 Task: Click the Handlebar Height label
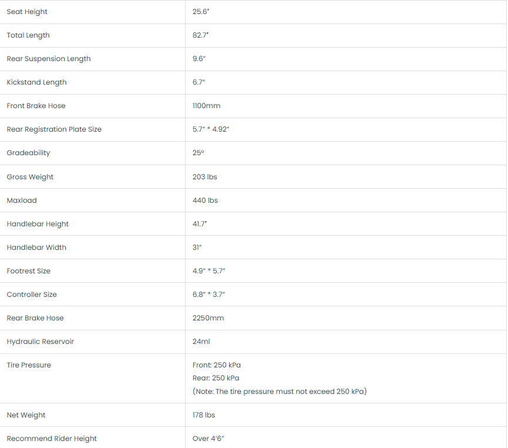(38, 224)
